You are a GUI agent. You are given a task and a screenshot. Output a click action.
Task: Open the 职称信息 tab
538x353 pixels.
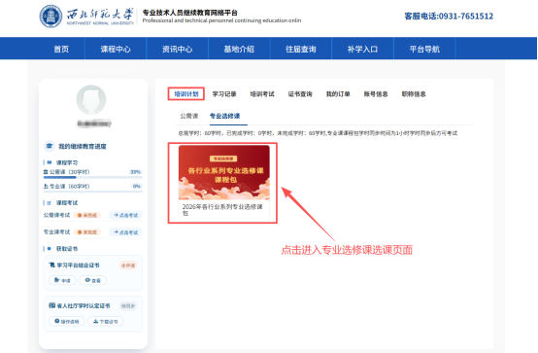tap(414, 93)
